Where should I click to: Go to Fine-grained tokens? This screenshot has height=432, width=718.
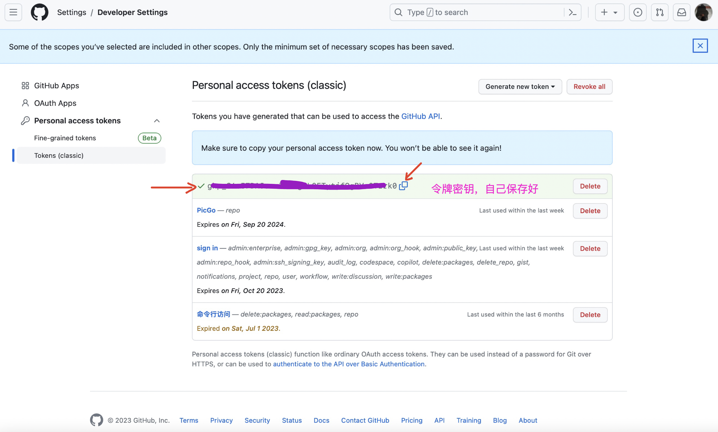point(65,138)
